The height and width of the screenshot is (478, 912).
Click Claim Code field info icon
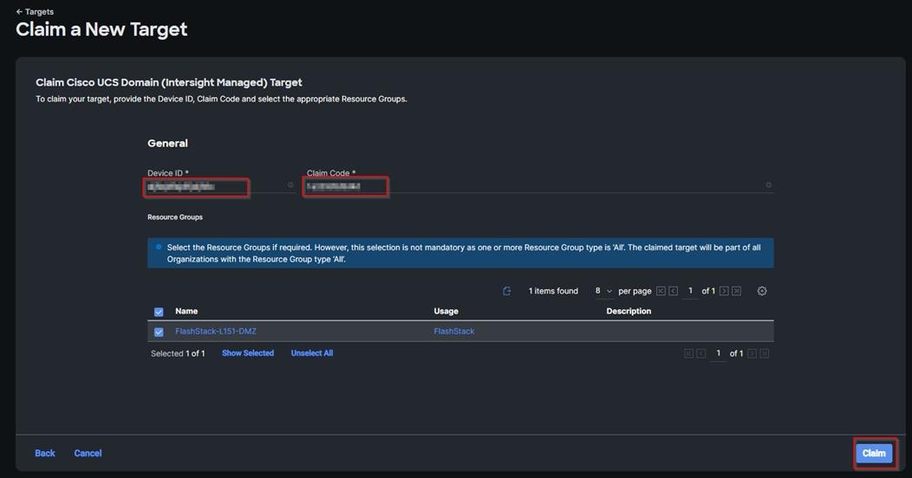pyautogui.click(x=768, y=185)
